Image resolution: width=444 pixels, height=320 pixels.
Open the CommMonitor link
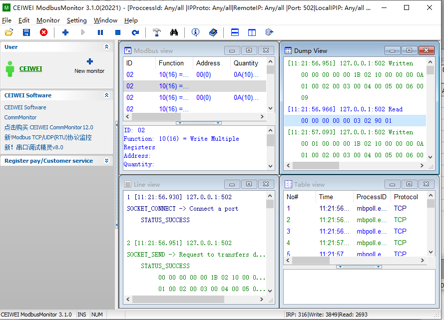(x=20, y=117)
